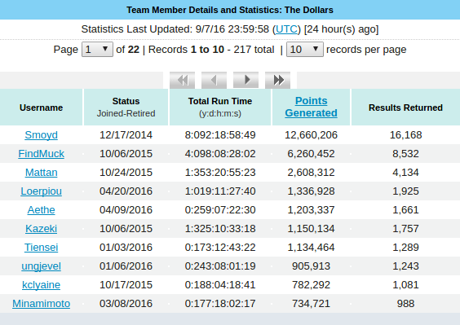
Task: Select results returned value 16,168
Action: coord(405,135)
